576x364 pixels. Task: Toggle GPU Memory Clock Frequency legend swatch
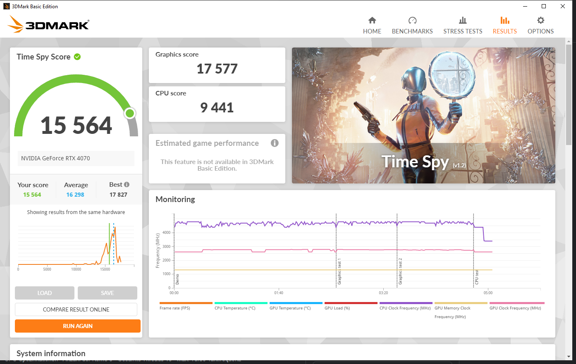(461, 303)
